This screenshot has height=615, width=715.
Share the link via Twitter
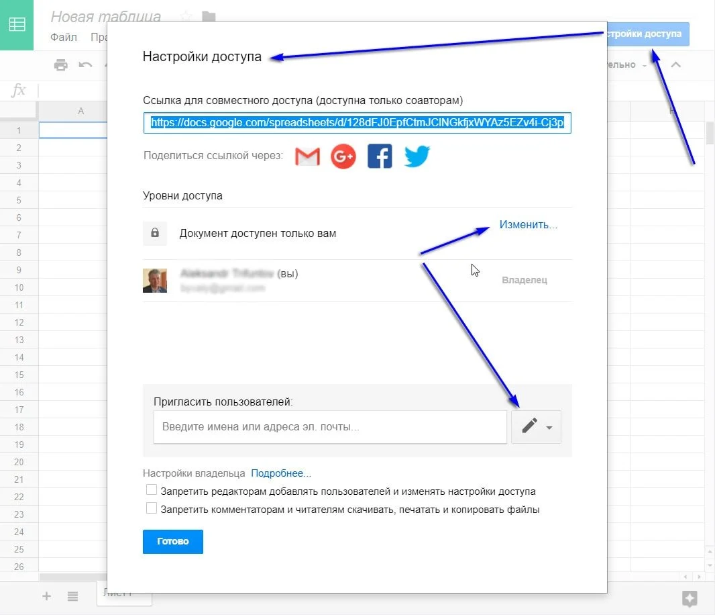[x=417, y=156]
